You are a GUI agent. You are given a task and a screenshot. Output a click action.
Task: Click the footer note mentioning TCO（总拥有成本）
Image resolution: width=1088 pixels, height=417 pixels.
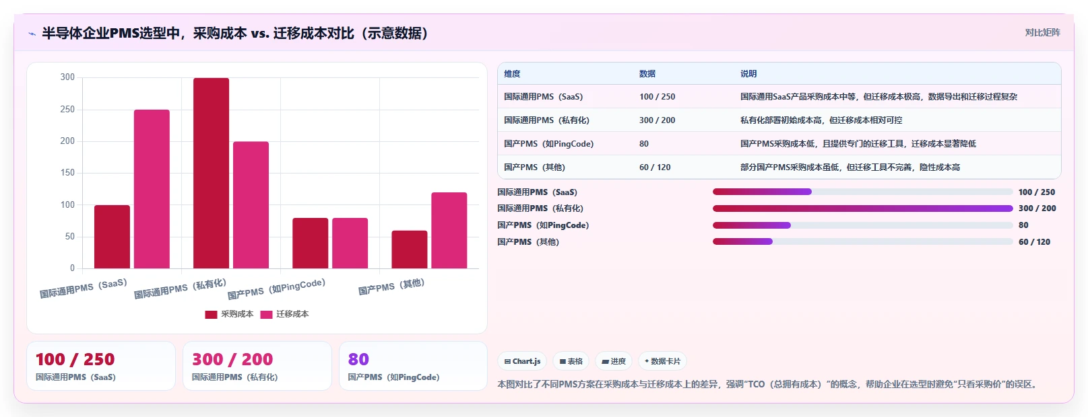pyautogui.click(x=769, y=384)
